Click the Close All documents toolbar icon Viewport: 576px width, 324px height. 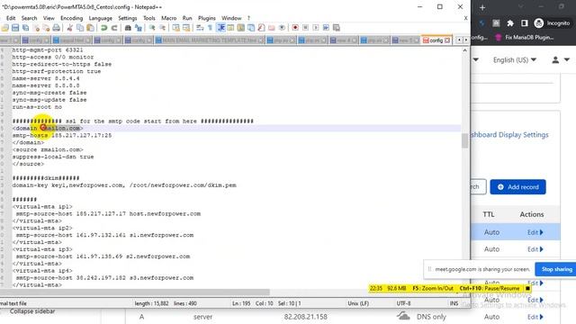click(x=46, y=28)
